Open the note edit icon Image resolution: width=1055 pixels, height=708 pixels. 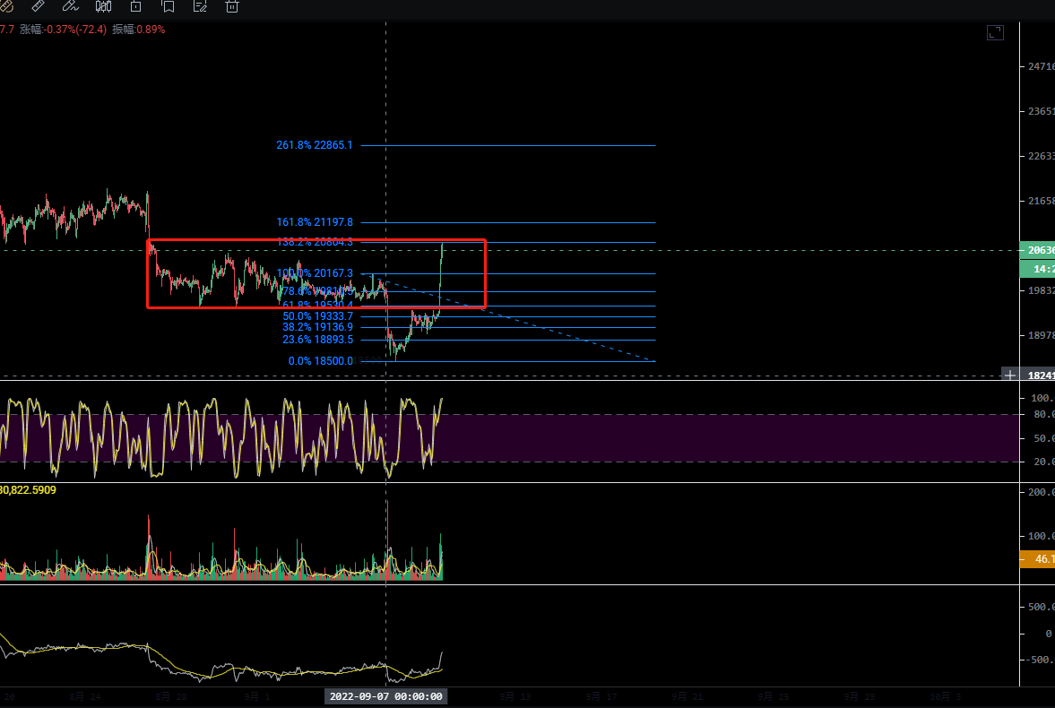point(200,6)
